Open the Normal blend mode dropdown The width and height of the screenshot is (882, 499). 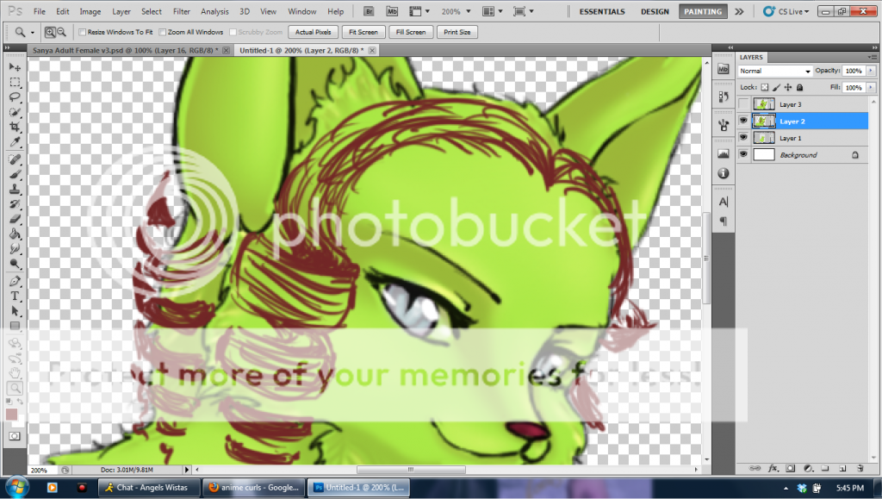pyautogui.click(x=775, y=71)
